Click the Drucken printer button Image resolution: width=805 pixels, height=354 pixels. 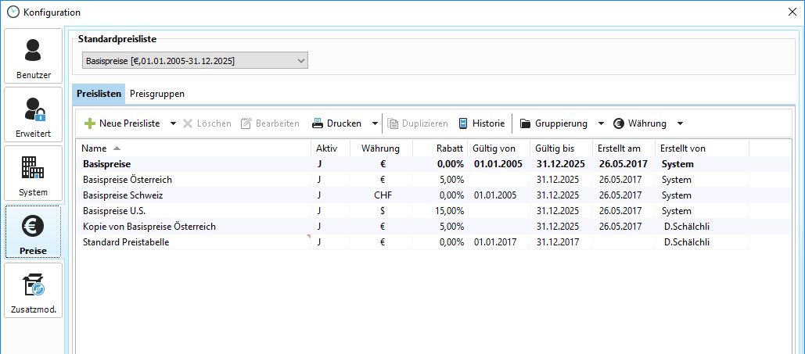pyautogui.click(x=337, y=123)
